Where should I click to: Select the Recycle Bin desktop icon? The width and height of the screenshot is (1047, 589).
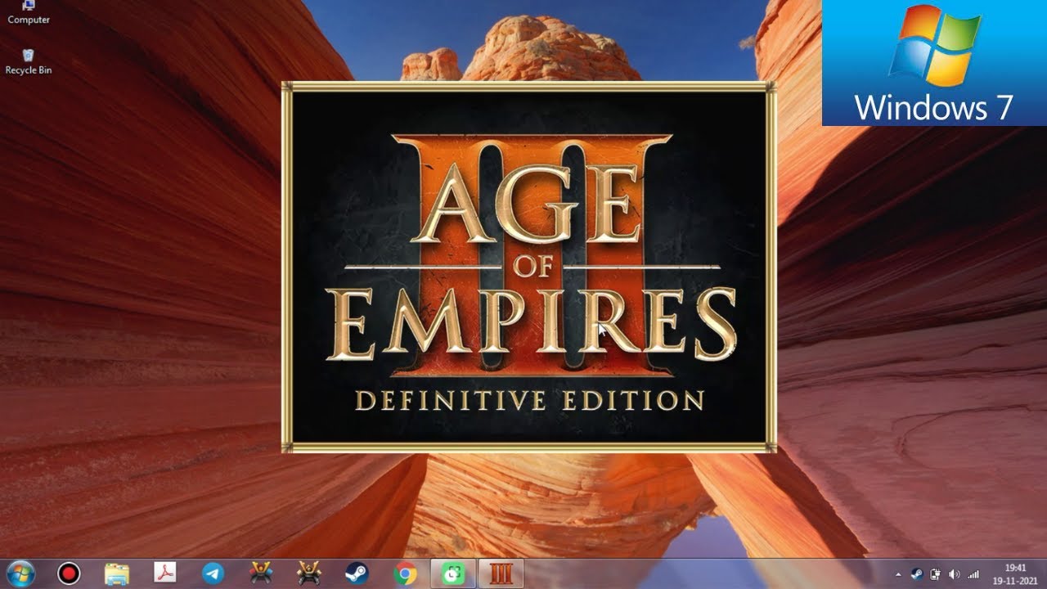point(29,62)
